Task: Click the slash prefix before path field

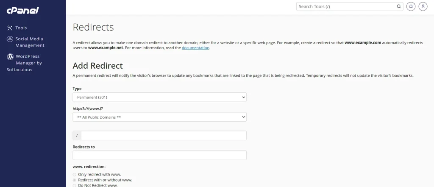Action: coord(77,135)
